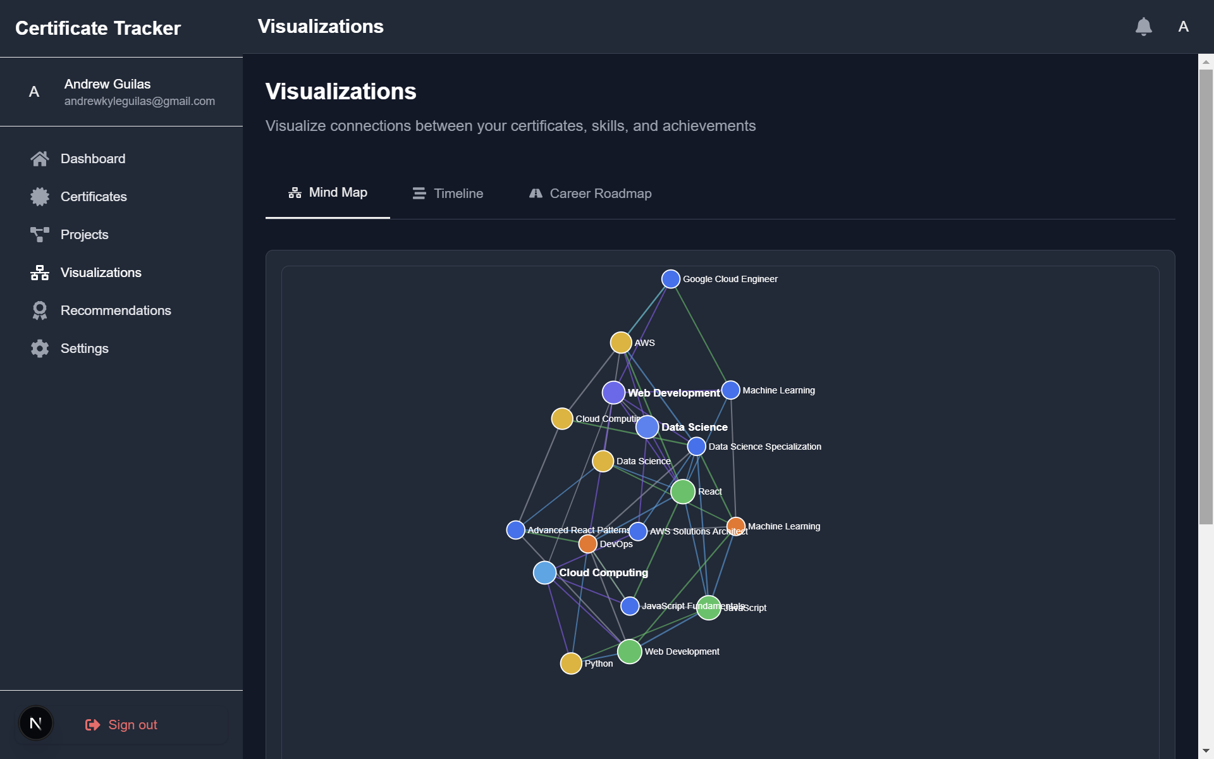Image resolution: width=1214 pixels, height=759 pixels.
Task: Click the Certificates badge icon
Action: click(x=40, y=197)
